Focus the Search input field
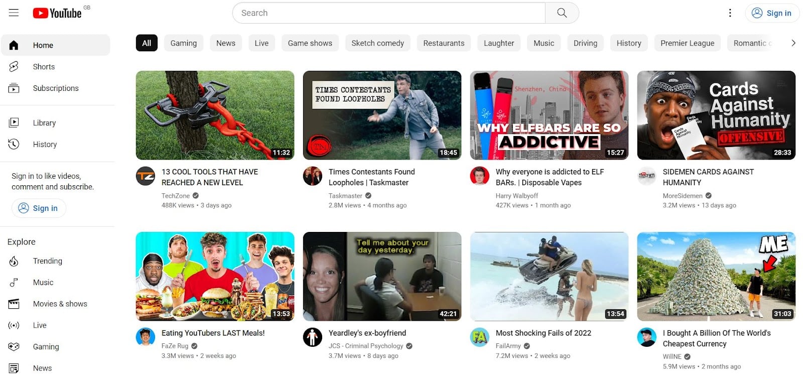803x376 pixels. point(389,13)
